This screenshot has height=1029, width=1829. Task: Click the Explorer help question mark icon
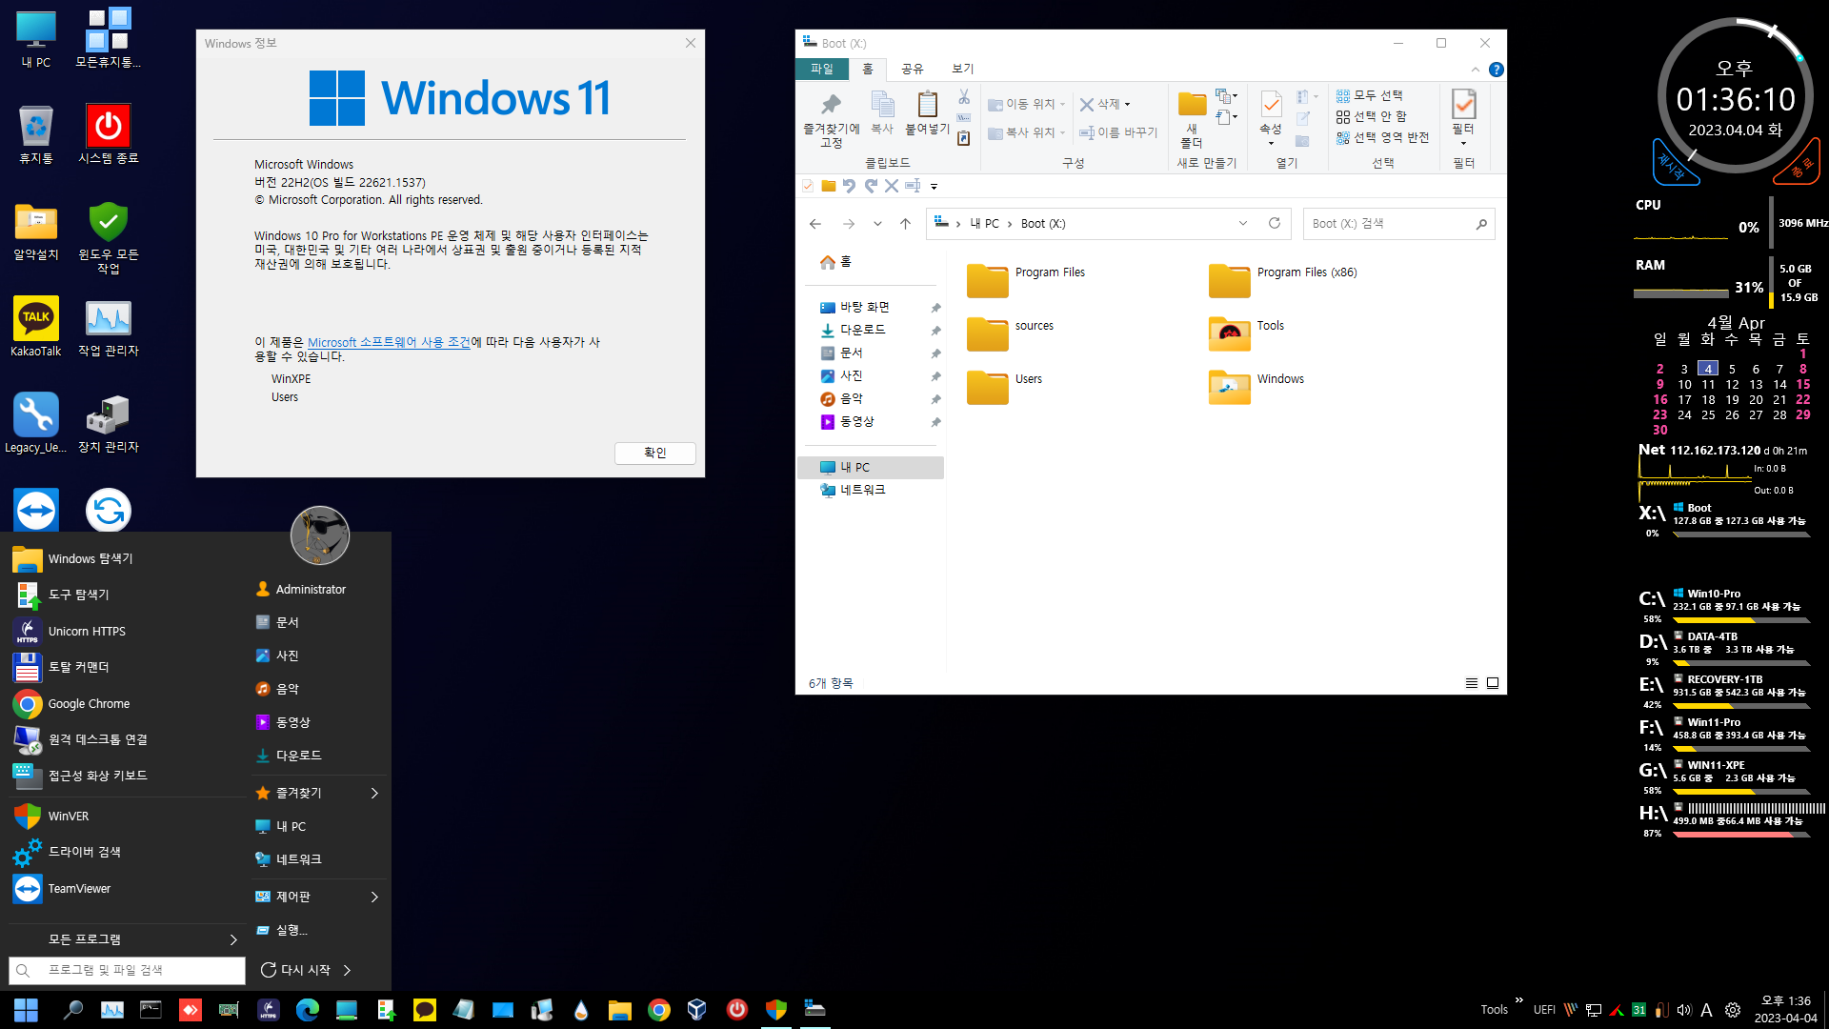[x=1497, y=70]
